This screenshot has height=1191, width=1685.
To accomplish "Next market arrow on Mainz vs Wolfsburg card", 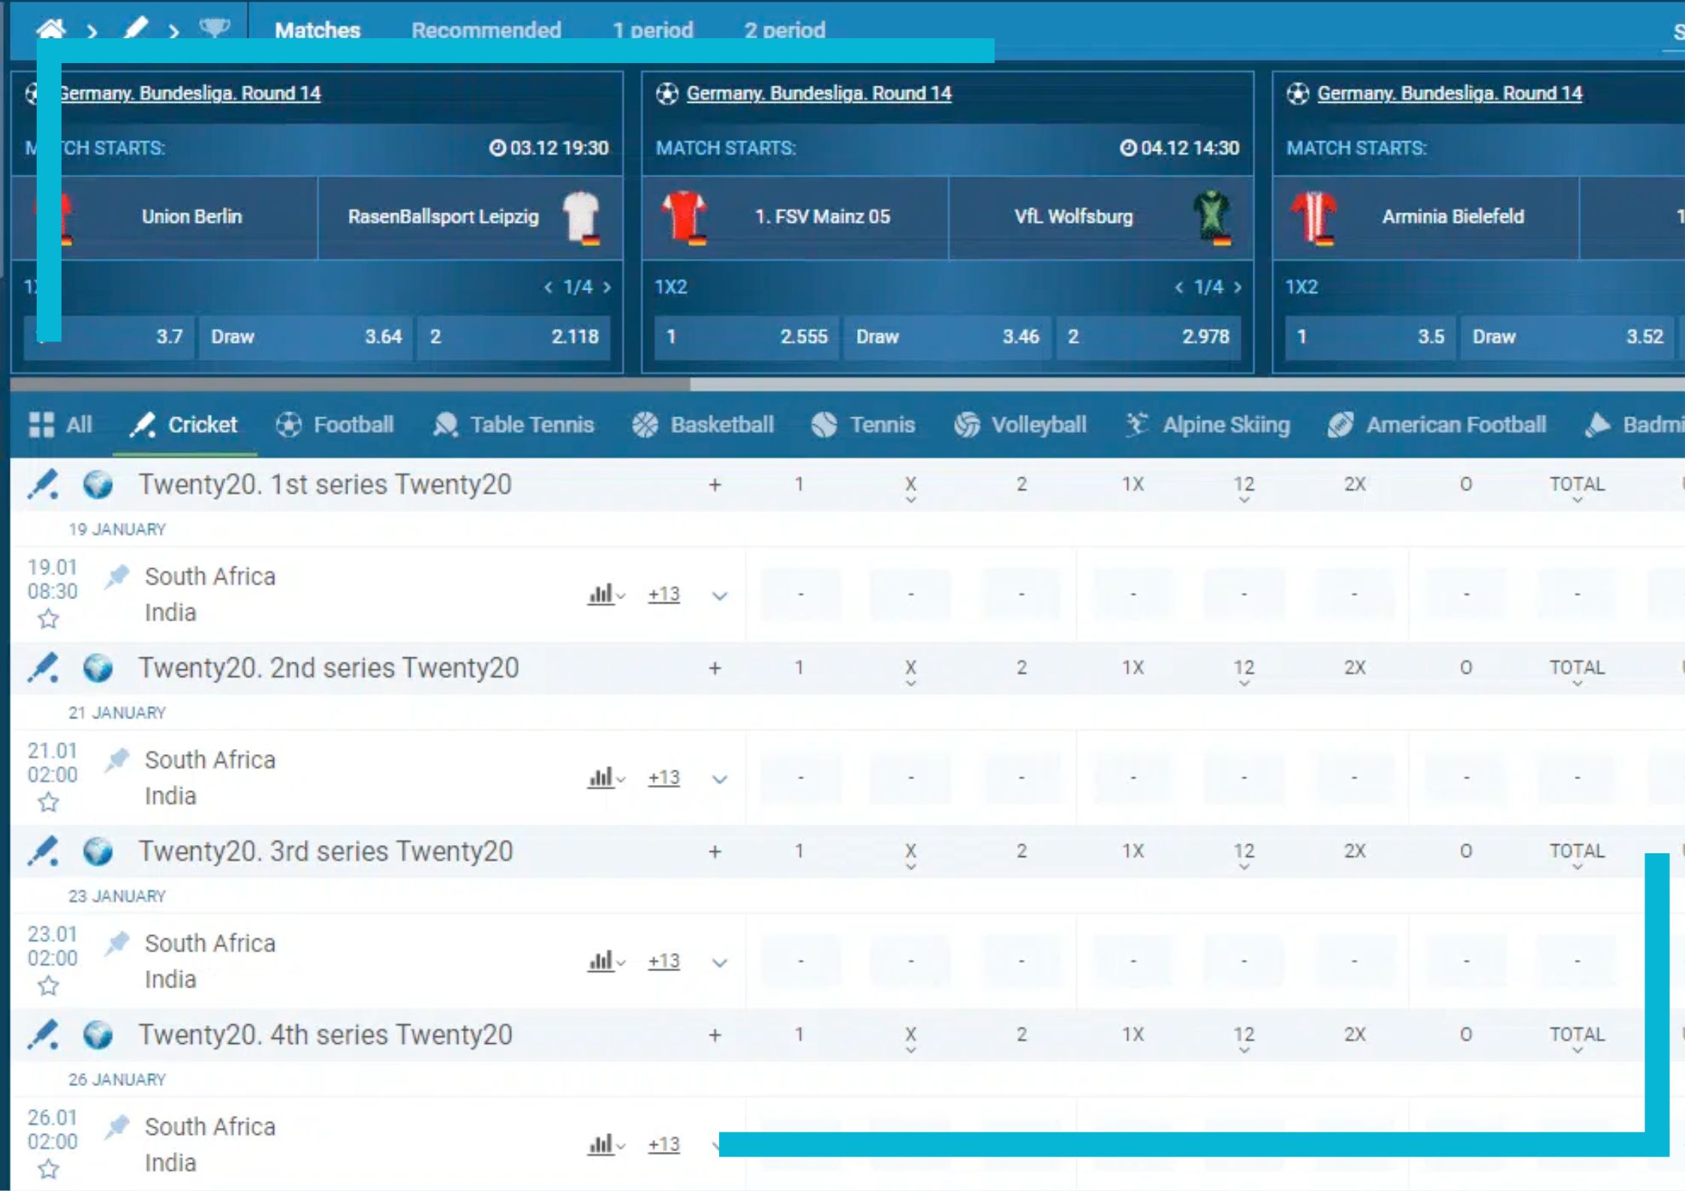I will pos(1237,287).
